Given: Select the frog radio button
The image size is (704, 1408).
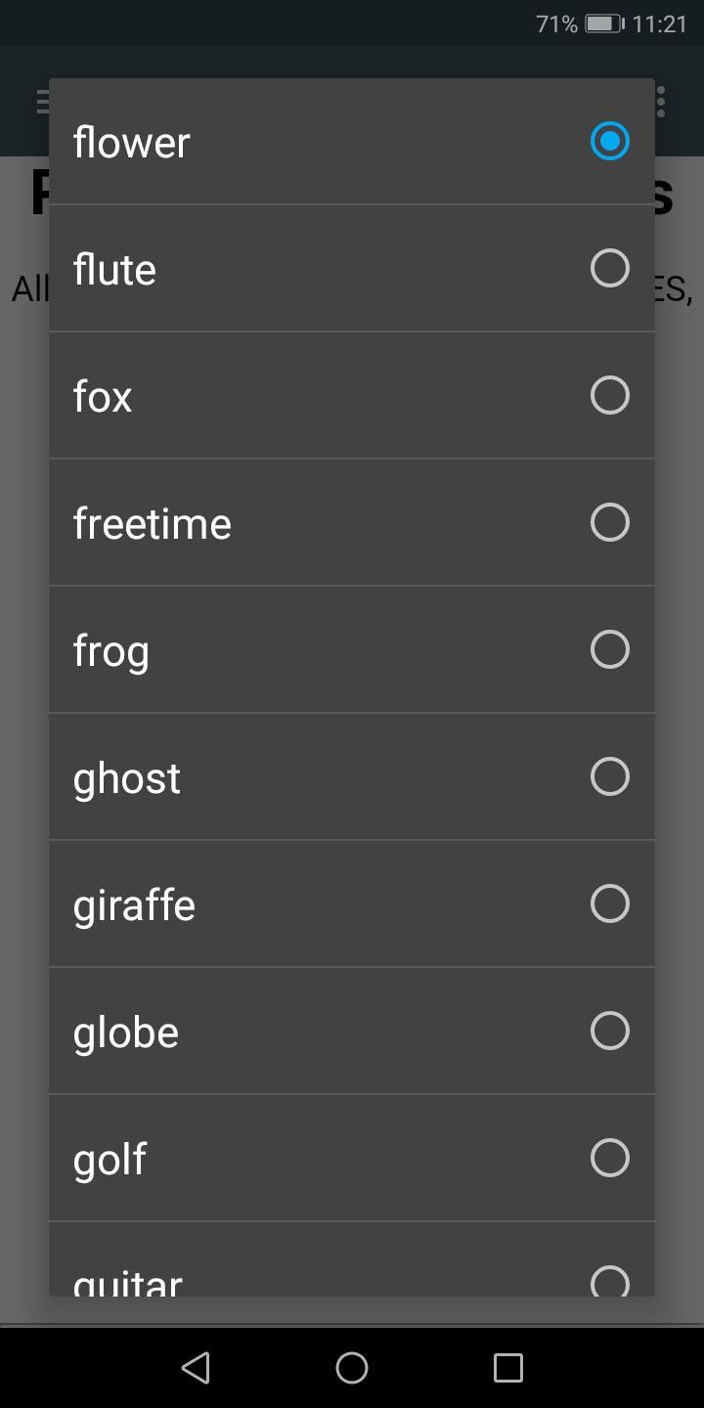Looking at the screenshot, I should [609, 649].
